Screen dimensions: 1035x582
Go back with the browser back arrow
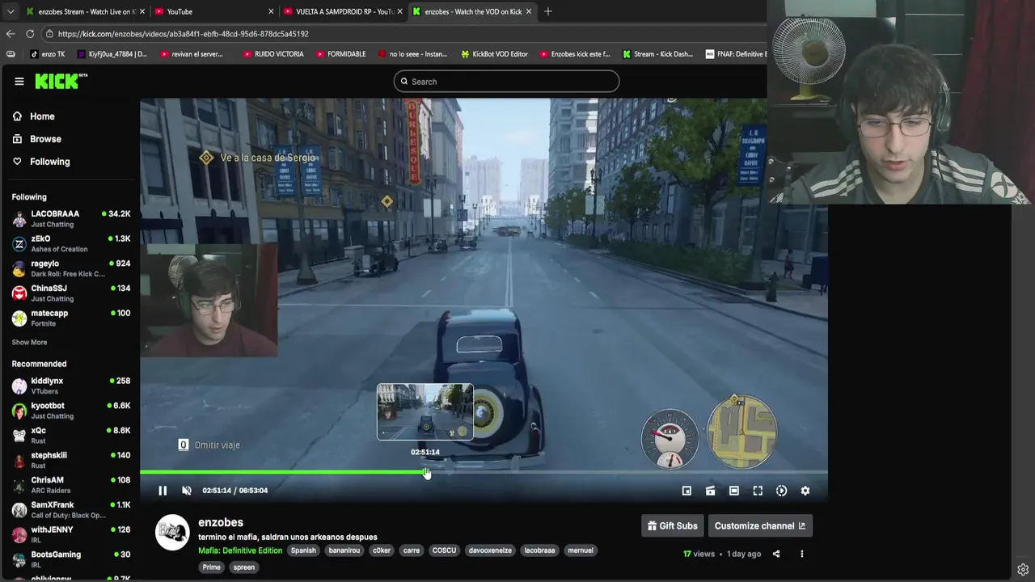click(x=11, y=34)
